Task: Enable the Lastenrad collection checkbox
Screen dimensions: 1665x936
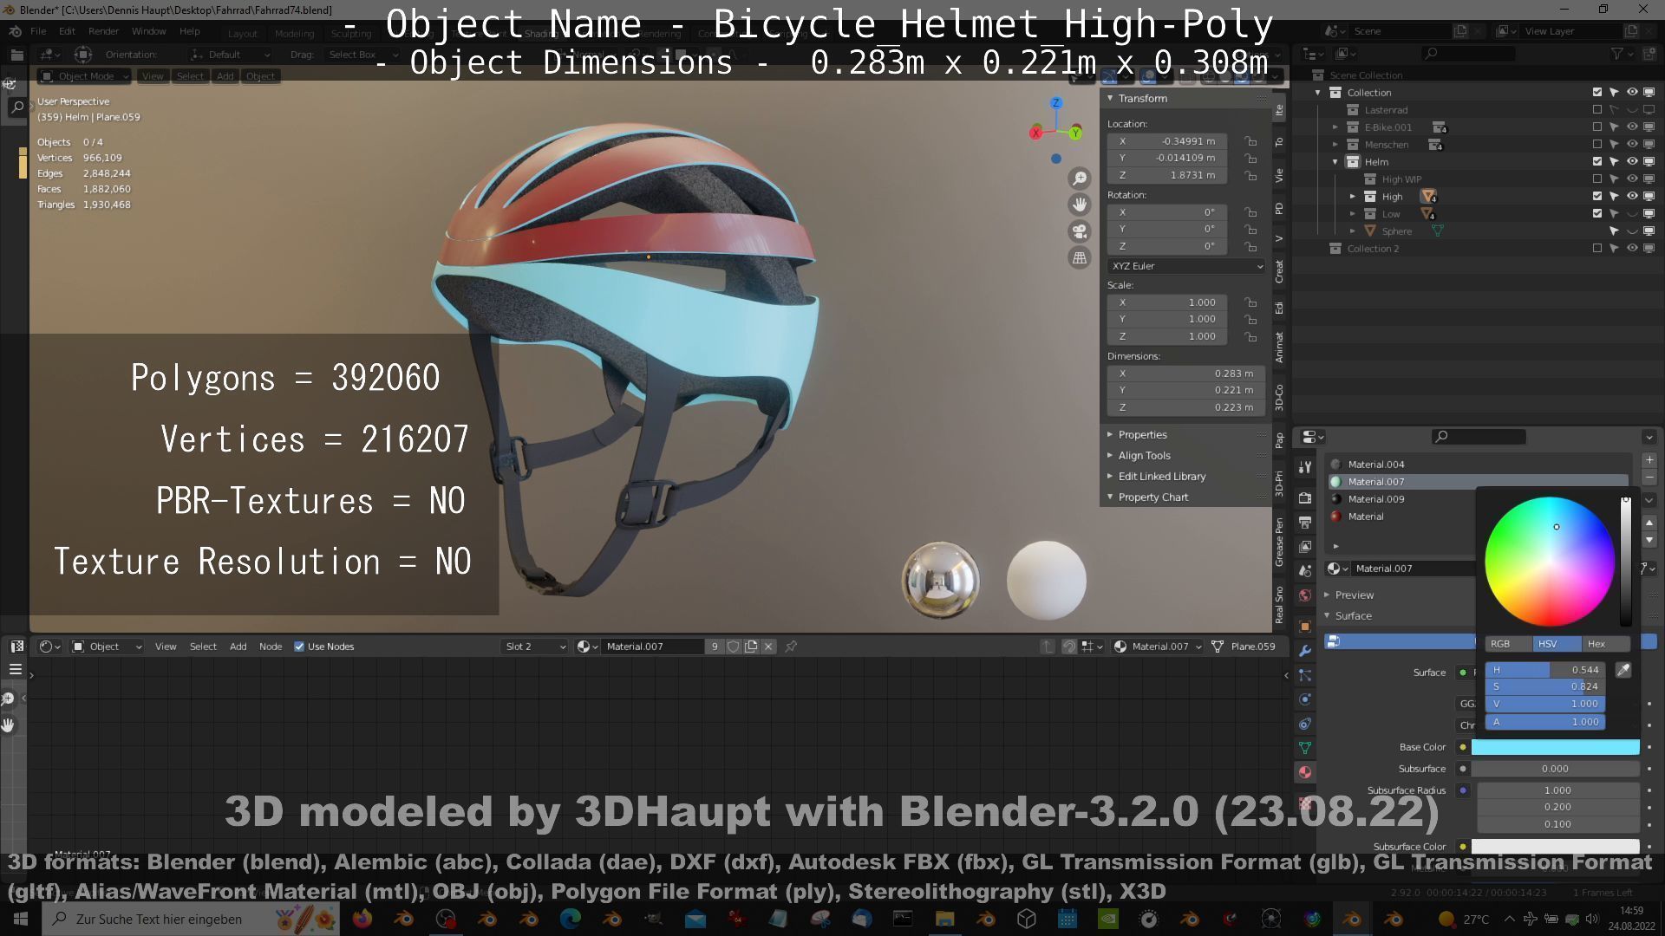Action: pos(1597,110)
